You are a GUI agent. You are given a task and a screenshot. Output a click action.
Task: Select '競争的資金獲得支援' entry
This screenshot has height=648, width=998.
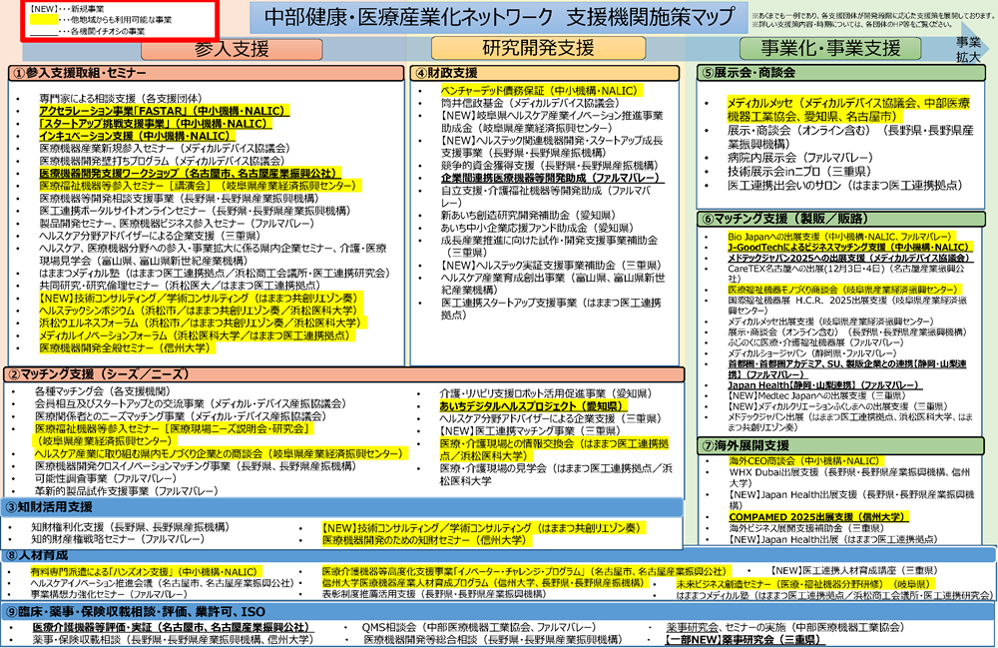click(549, 166)
